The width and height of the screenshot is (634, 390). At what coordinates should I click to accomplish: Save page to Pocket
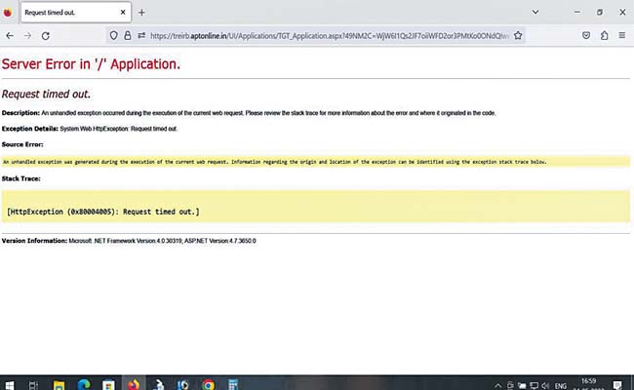(x=586, y=35)
